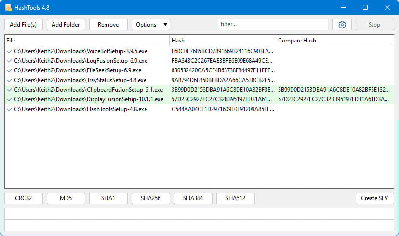The height and width of the screenshot is (236, 399).
Task: Choose the SHA512 hash algorithm
Action: [235, 198]
